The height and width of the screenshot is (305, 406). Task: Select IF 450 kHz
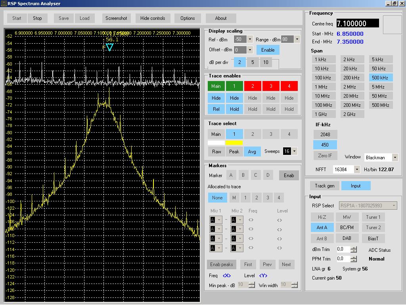[325, 145]
